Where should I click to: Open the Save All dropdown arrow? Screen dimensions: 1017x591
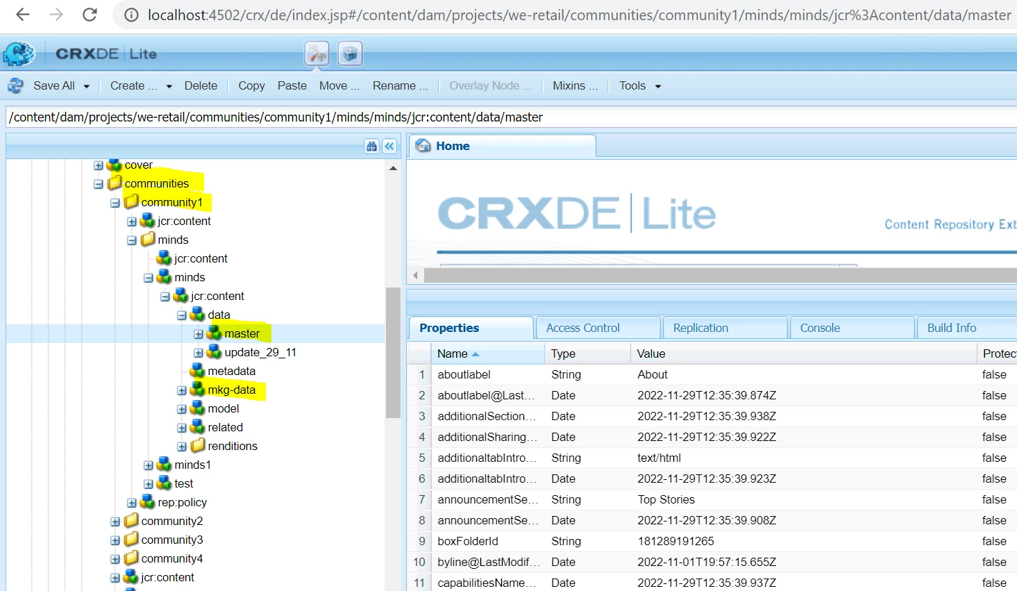coord(87,86)
